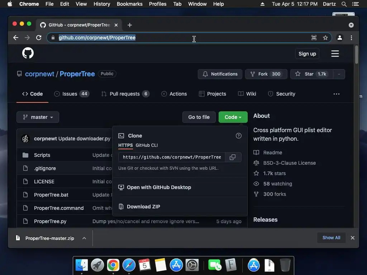The height and width of the screenshot is (275, 367).
Task: Click Go to file
Action: (x=199, y=117)
